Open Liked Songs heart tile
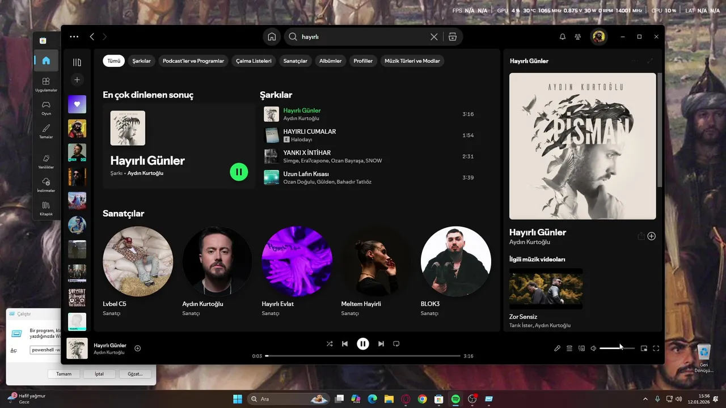This screenshot has height=408, width=726. [x=77, y=104]
